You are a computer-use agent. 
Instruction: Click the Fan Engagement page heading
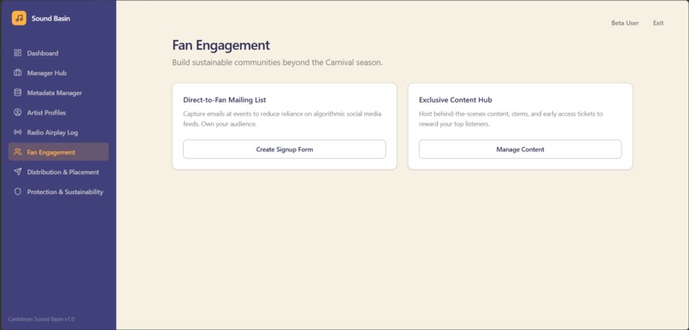tap(221, 45)
